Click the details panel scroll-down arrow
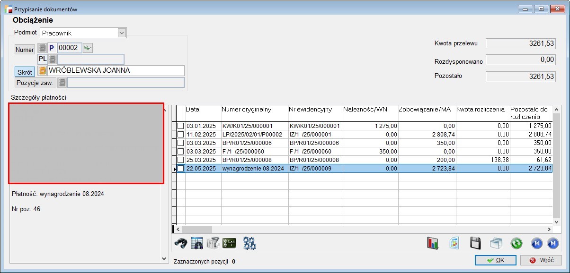 tap(164, 259)
